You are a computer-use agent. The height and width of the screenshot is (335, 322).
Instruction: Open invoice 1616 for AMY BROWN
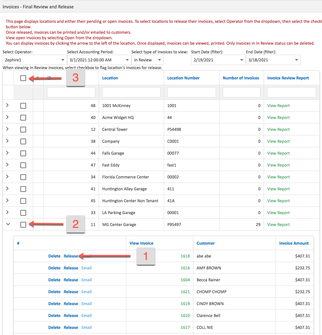click(185, 268)
